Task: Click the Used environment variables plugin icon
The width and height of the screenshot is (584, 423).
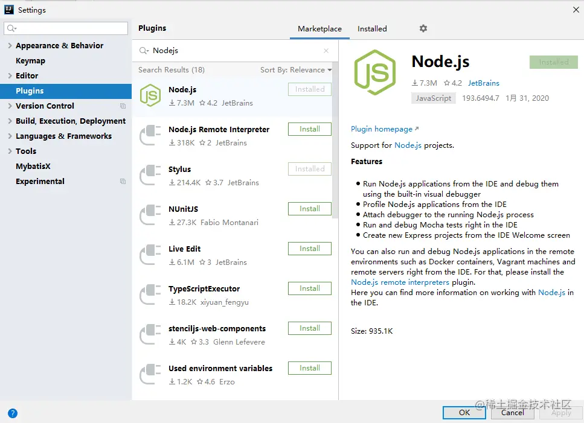Action: tap(150, 374)
